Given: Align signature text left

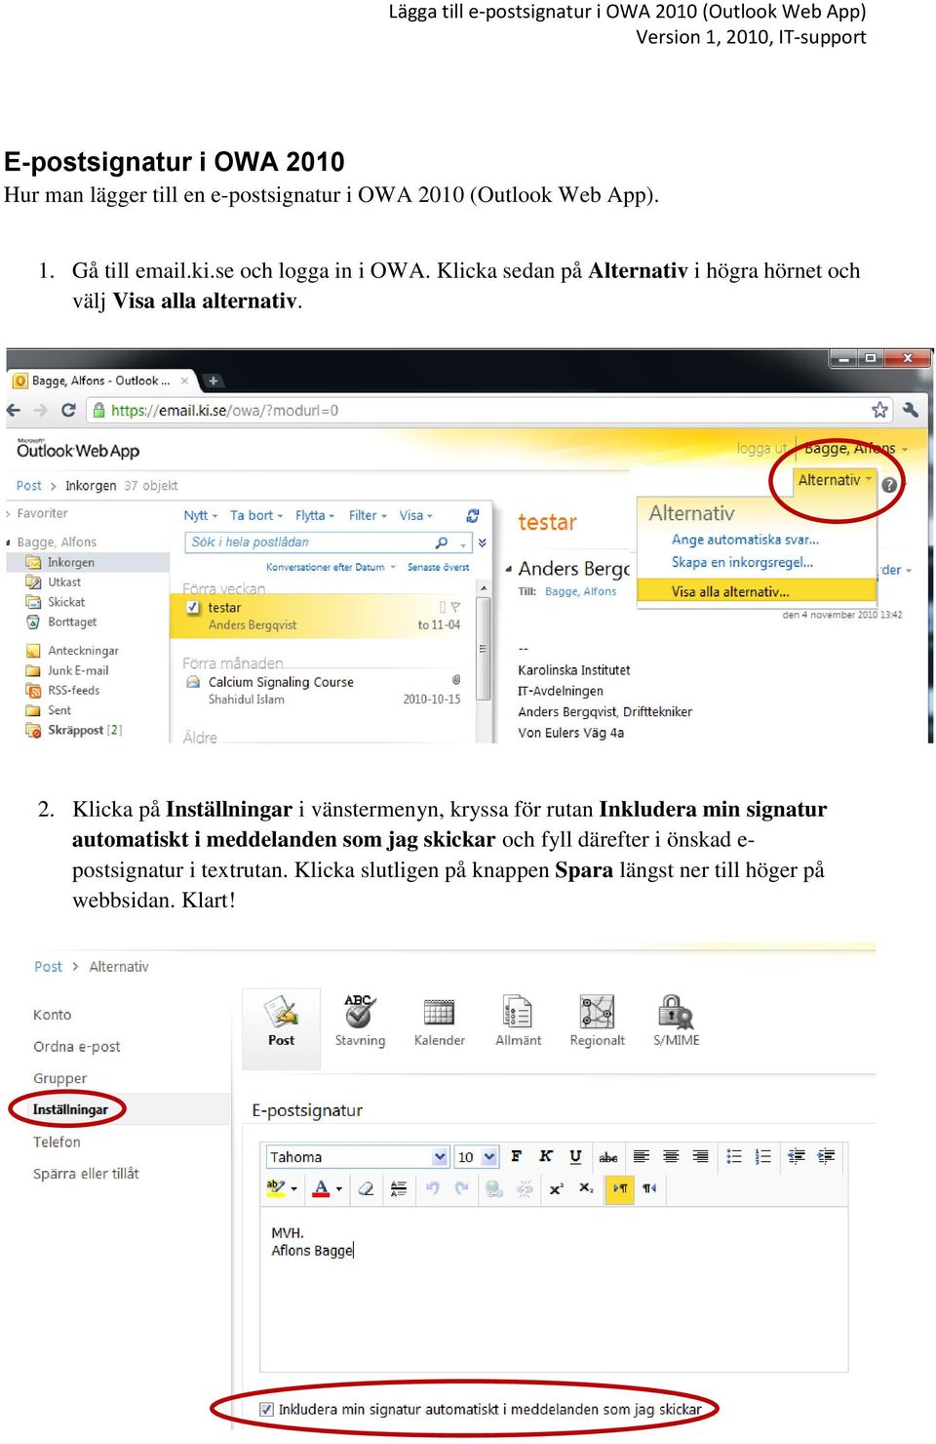Looking at the screenshot, I should [x=642, y=1156].
